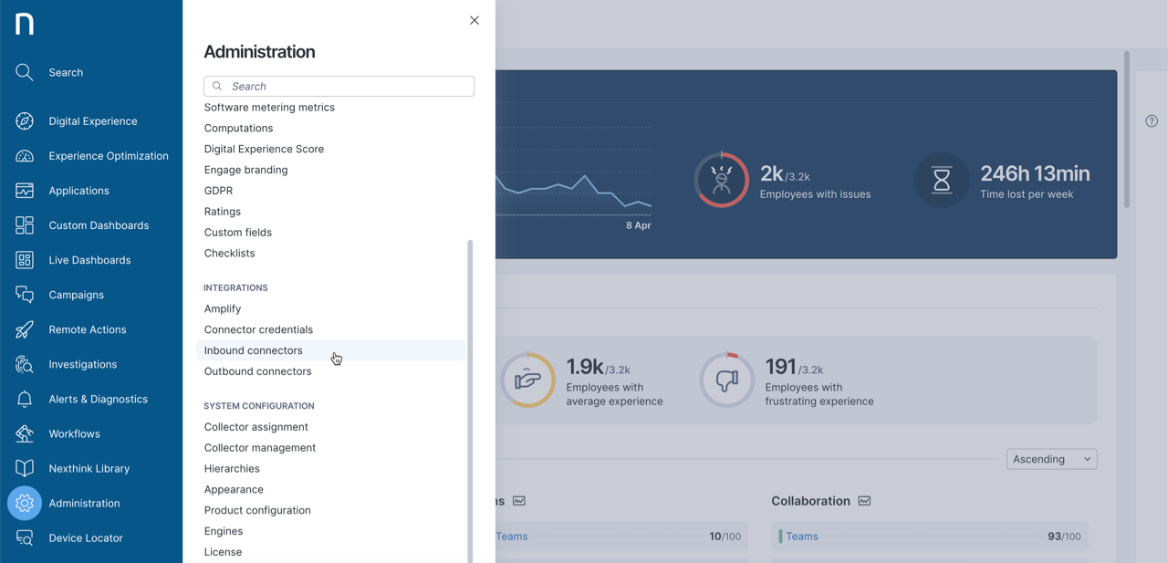The image size is (1168, 563).
Task: Click the help question mark icon
Action: pyautogui.click(x=1152, y=121)
